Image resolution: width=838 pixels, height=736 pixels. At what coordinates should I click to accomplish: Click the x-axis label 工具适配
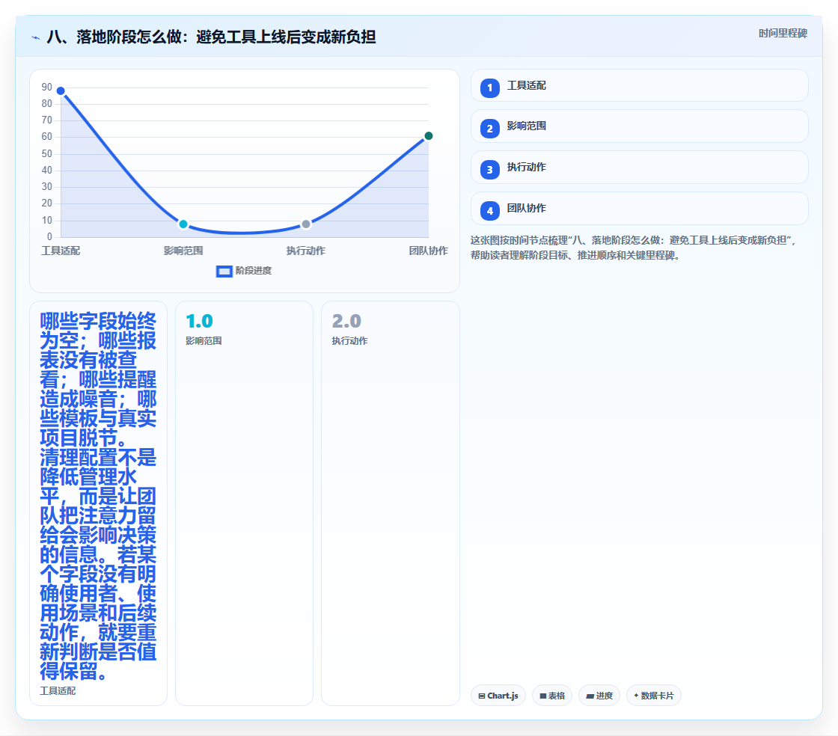pyautogui.click(x=61, y=251)
